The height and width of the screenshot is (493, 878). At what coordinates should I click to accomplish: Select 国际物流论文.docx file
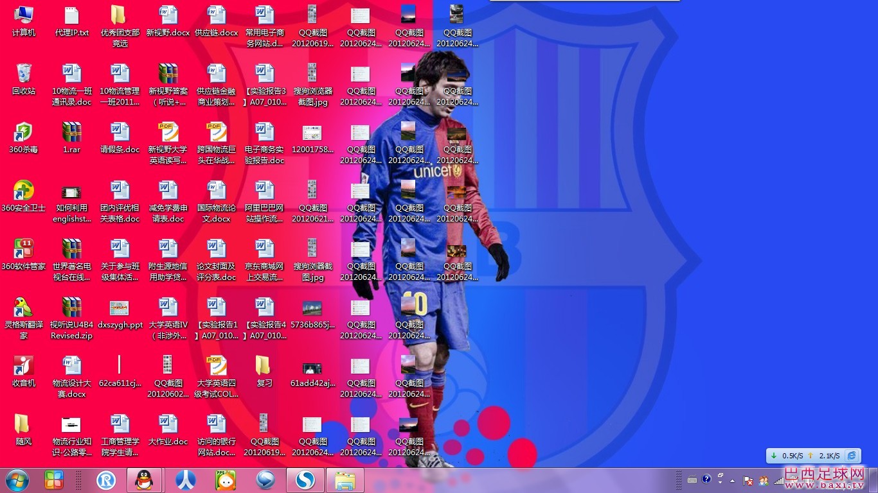(x=216, y=202)
